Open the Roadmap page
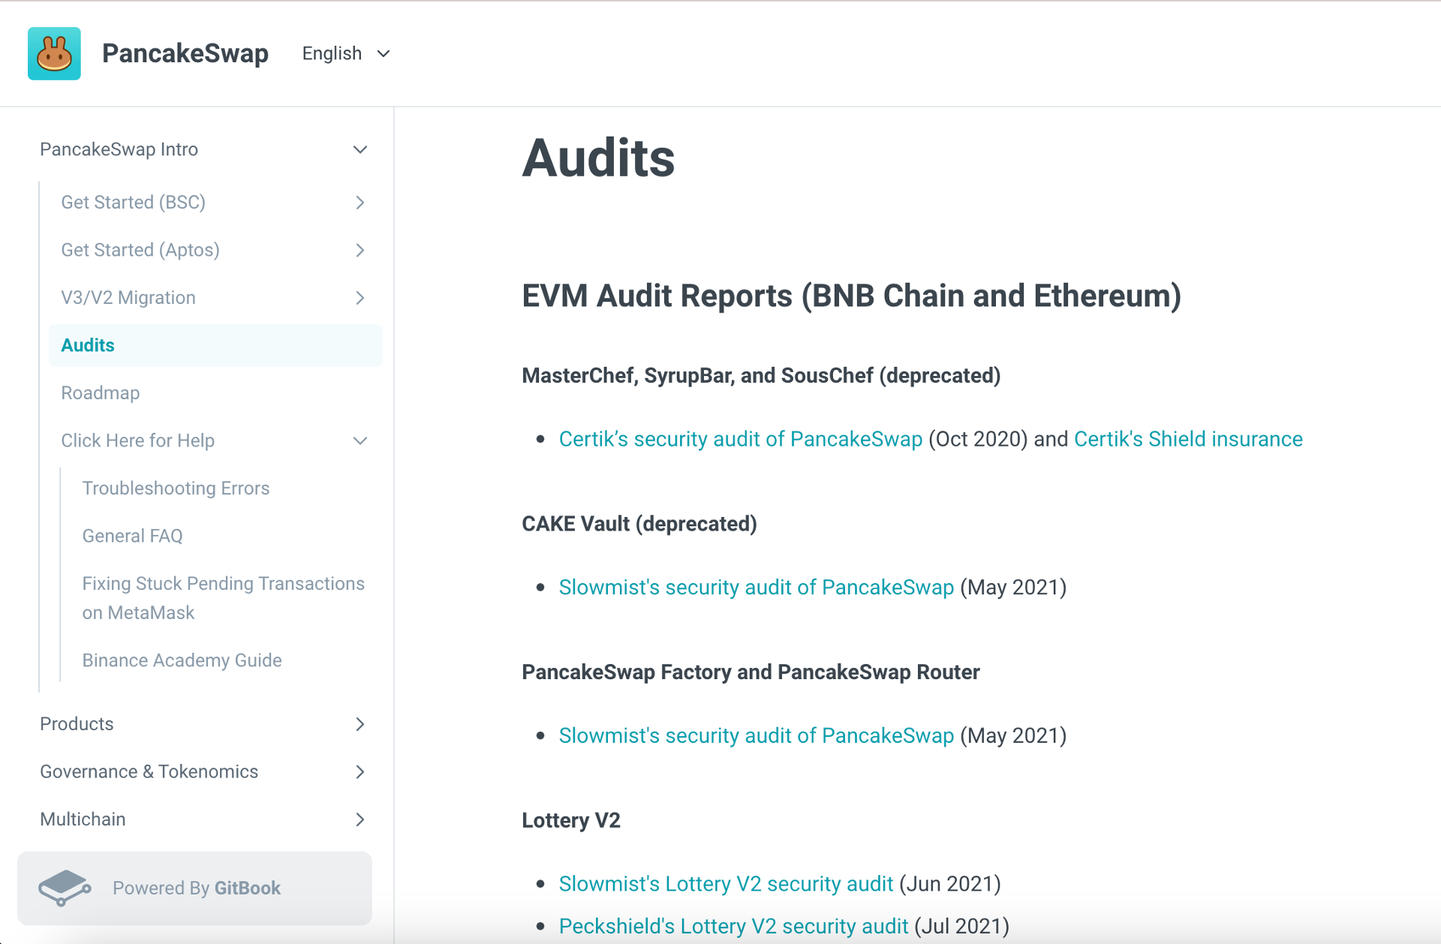The image size is (1441, 944). click(x=101, y=393)
